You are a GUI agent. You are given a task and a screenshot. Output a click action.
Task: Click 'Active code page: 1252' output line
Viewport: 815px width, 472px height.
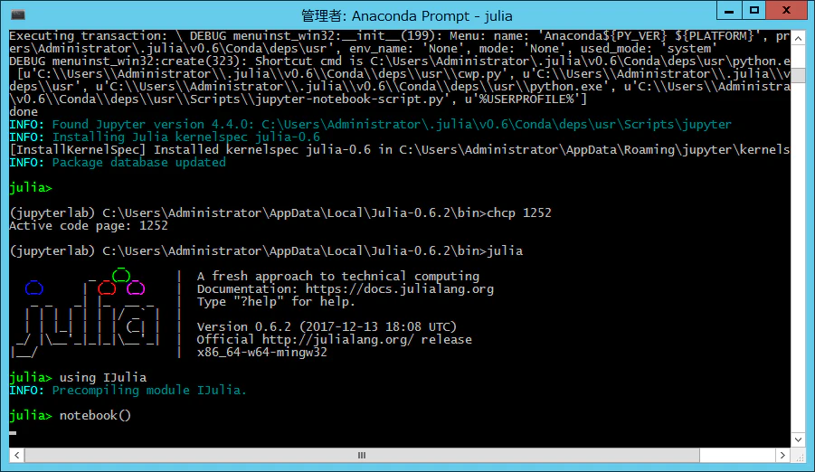pos(89,226)
